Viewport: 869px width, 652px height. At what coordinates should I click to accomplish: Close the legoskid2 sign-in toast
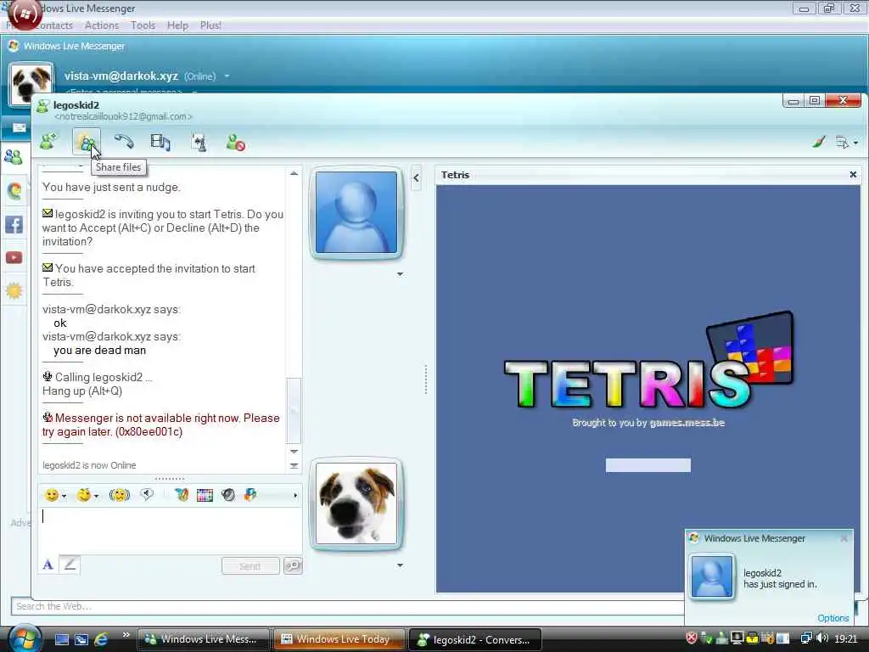[844, 538]
